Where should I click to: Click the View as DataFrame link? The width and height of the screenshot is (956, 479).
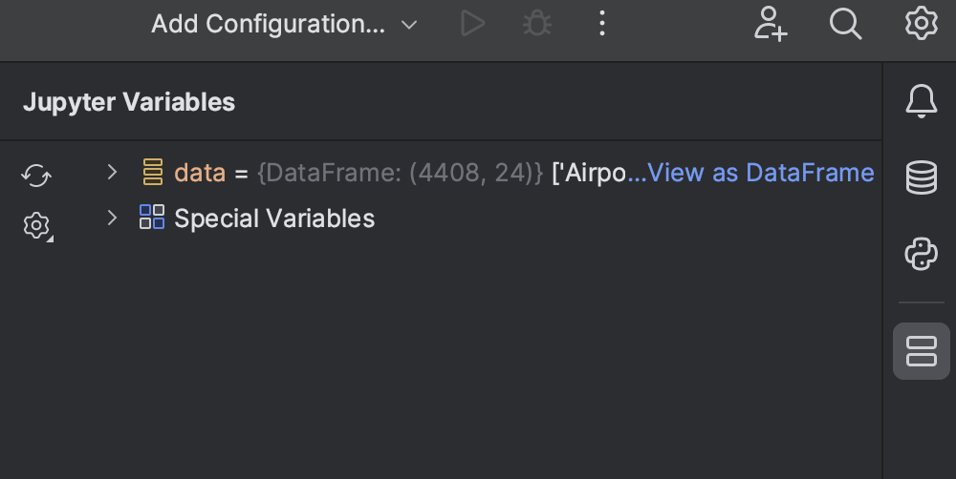click(x=761, y=173)
